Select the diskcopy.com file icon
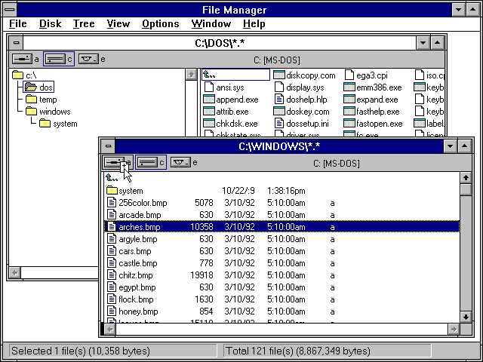The height and width of the screenshot is (362, 483). tap(278, 75)
